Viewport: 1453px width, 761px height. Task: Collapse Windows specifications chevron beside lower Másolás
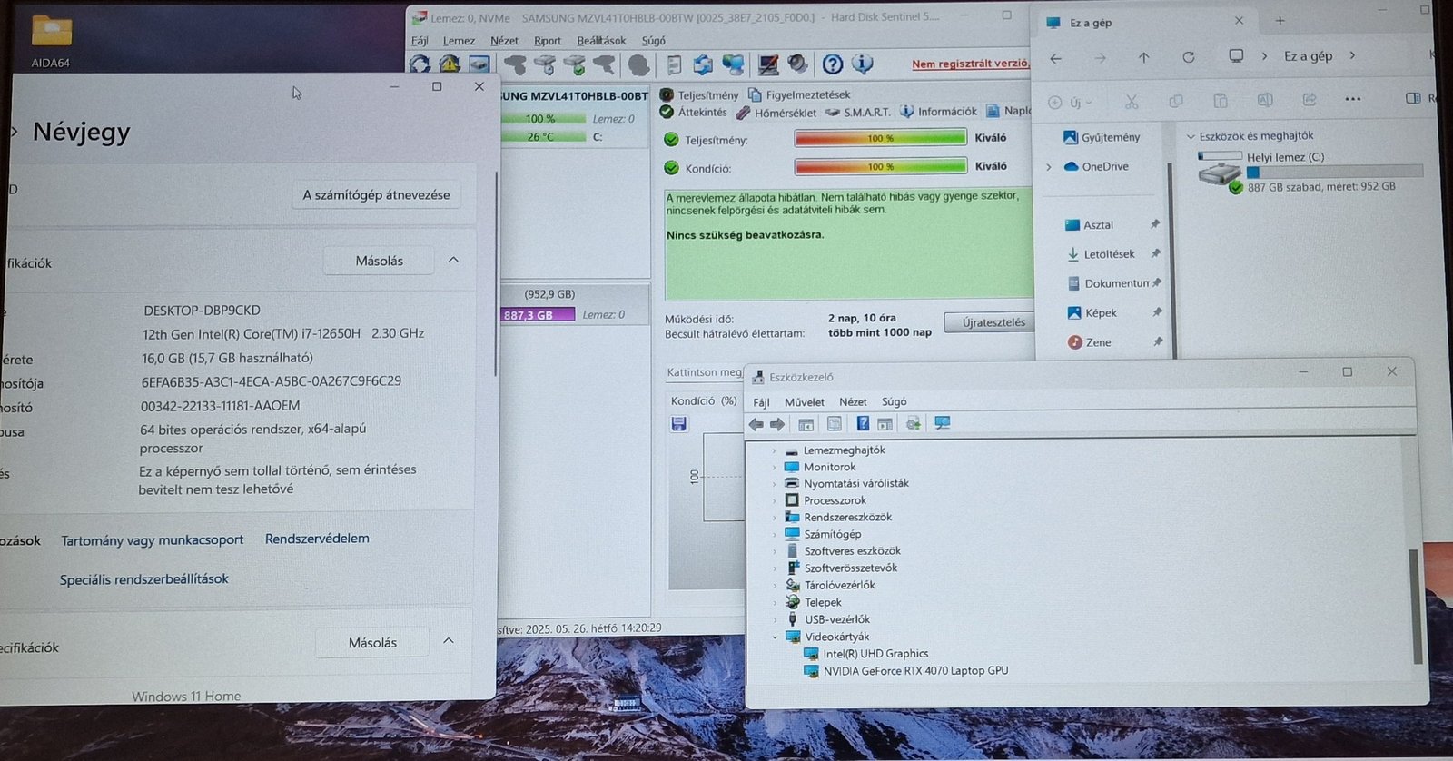pyautogui.click(x=449, y=641)
